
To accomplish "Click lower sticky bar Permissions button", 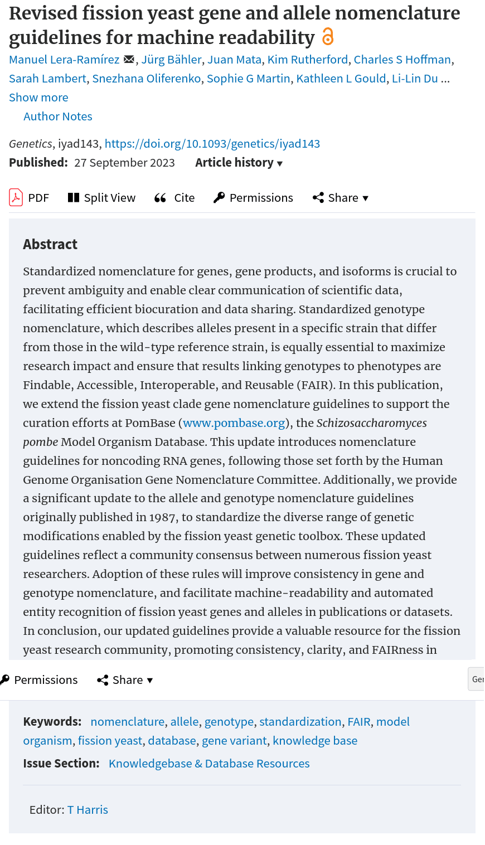I will click(39, 679).
